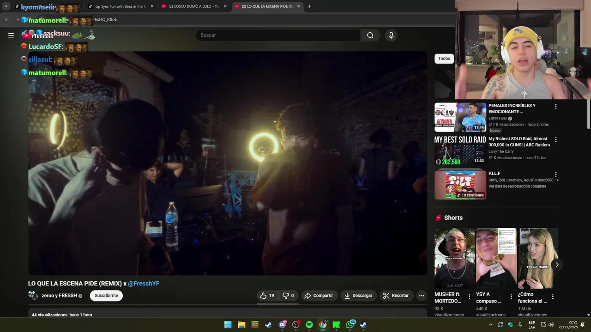This screenshot has width=591, height=332.
Task: Open Spotify from the taskbar
Action: pyautogui.click(x=309, y=325)
